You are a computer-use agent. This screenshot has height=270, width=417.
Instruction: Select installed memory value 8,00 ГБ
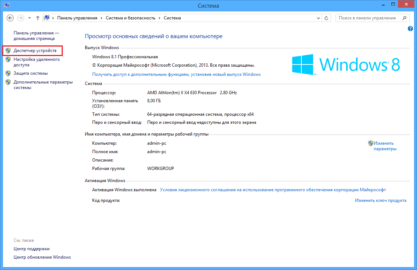click(154, 101)
